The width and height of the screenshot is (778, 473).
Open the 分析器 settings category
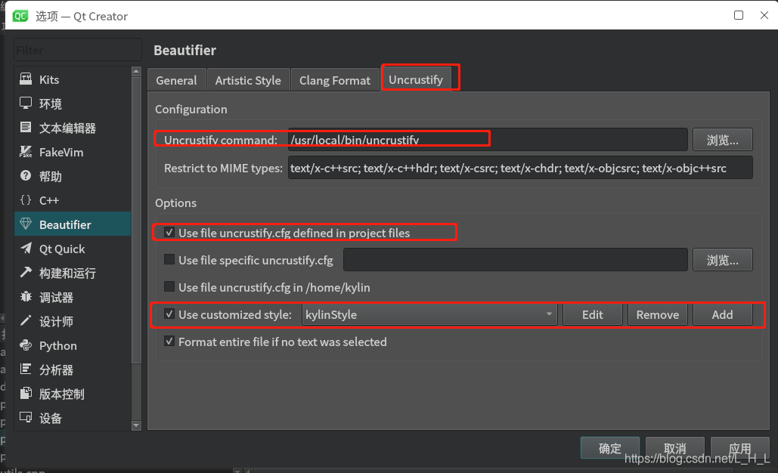pyautogui.click(x=73, y=369)
